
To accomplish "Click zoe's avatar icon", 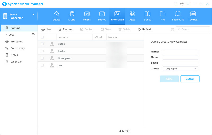I will [52, 65].
